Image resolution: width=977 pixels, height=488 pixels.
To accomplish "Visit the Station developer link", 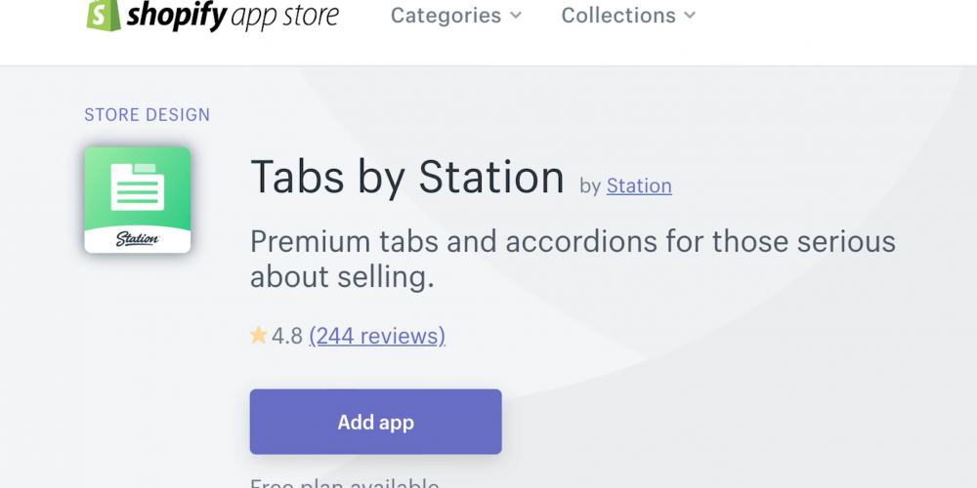I will pos(639,185).
